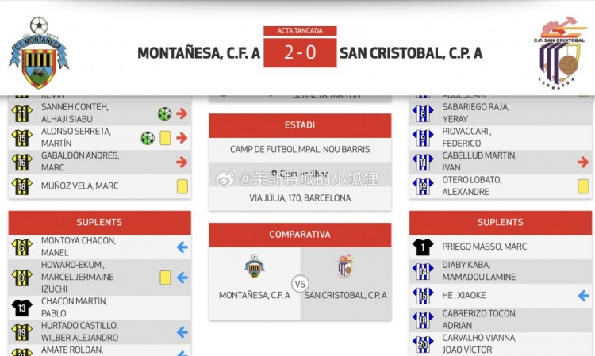595x356 pixels.
Task: Click blue substitution arrow beside He, Xiaoke
Action: click(584, 295)
